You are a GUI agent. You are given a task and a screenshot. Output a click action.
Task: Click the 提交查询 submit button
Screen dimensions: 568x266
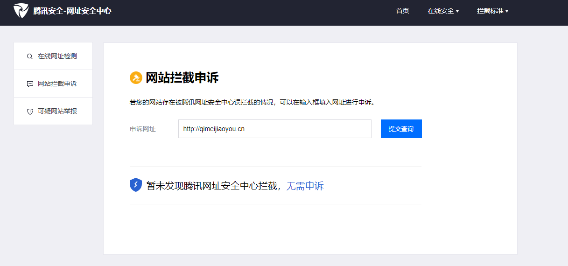(x=401, y=129)
